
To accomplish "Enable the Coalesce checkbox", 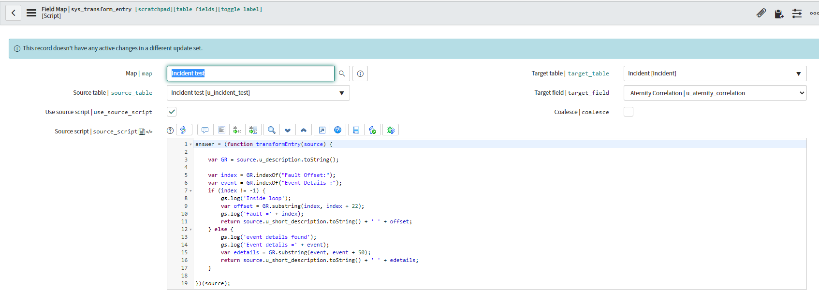I will [x=629, y=112].
